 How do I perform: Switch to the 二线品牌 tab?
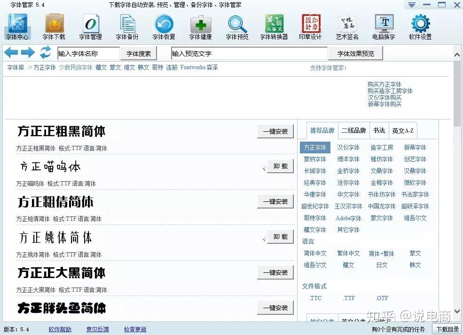[x=354, y=130]
